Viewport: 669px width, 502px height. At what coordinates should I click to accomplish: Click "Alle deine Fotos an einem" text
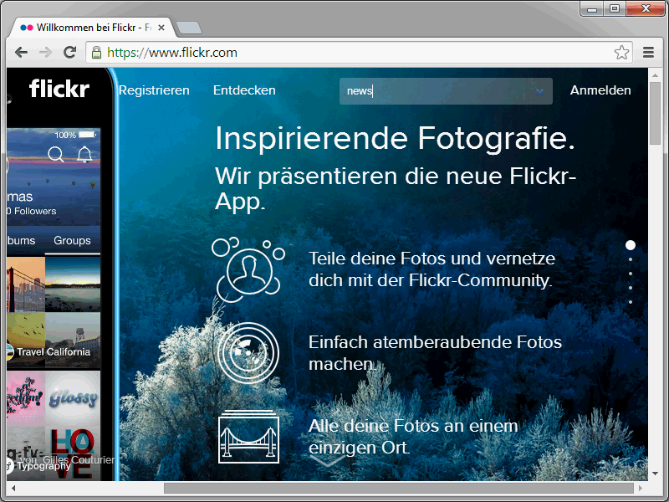coord(413,426)
